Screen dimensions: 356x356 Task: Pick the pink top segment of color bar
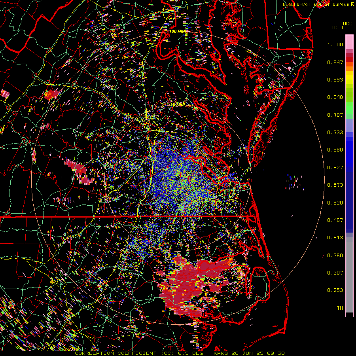pos(349,42)
